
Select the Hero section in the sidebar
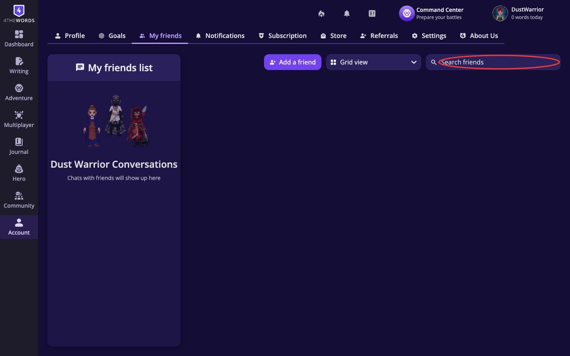pos(19,172)
